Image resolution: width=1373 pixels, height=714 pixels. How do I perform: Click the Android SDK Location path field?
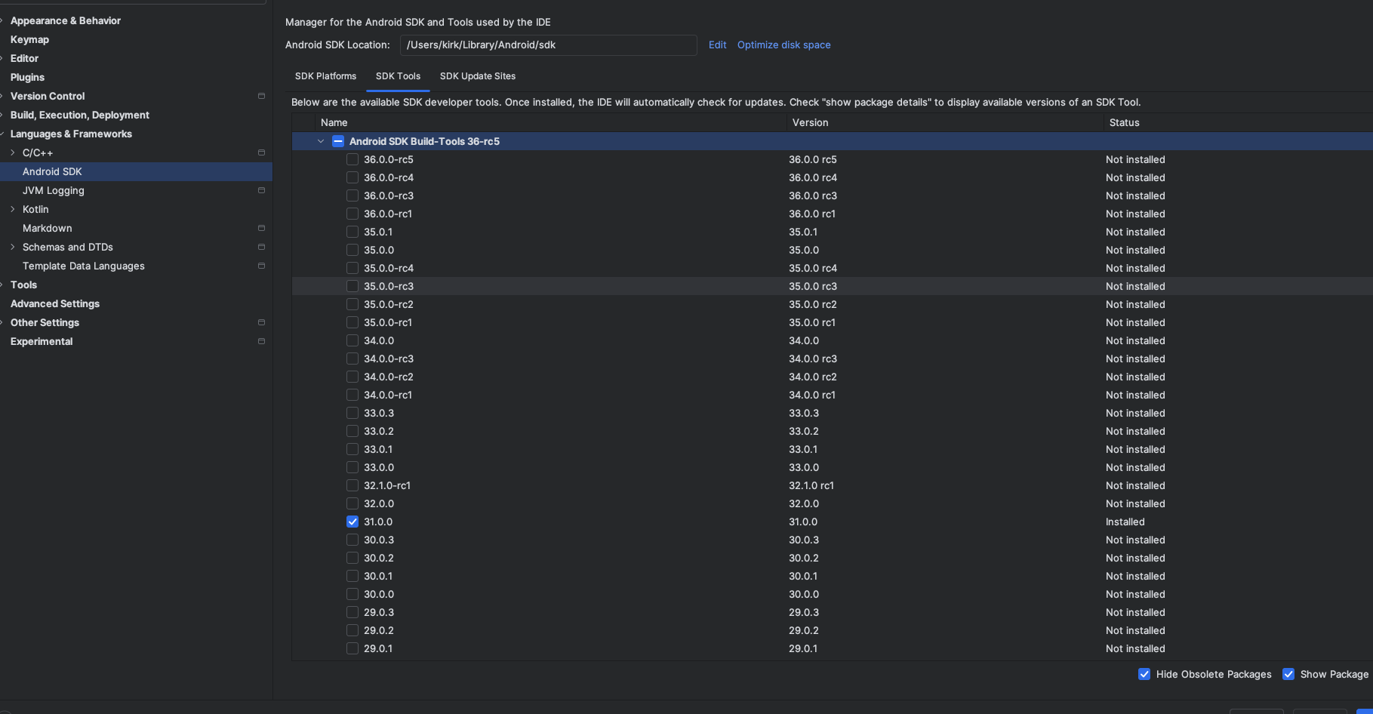pyautogui.click(x=548, y=45)
